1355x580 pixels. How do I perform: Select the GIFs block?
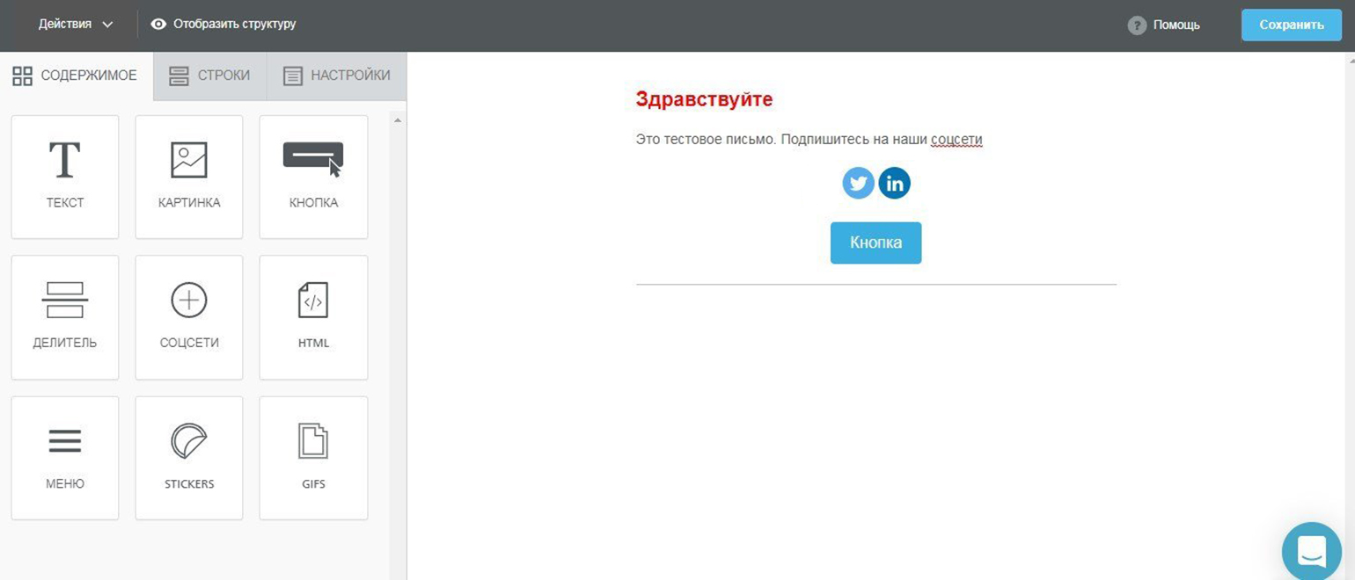(x=313, y=458)
